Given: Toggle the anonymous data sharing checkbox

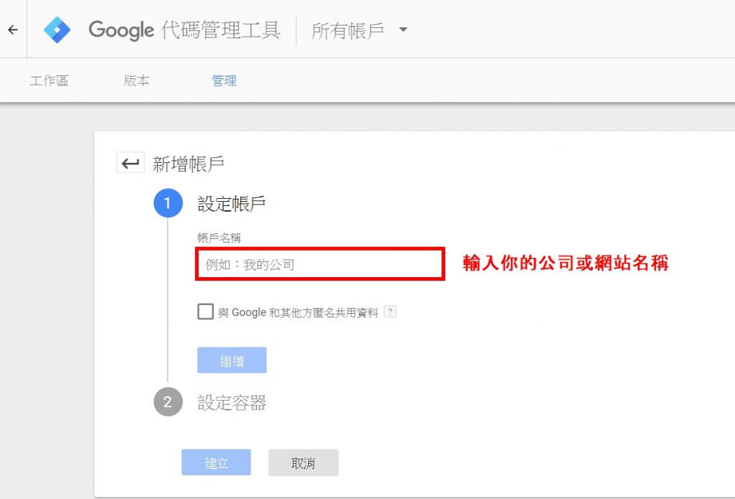Looking at the screenshot, I should pos(205,312).
